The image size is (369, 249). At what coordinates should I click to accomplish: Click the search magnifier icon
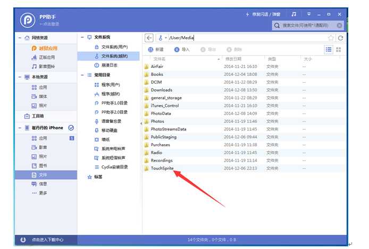[x=276, y=25]
